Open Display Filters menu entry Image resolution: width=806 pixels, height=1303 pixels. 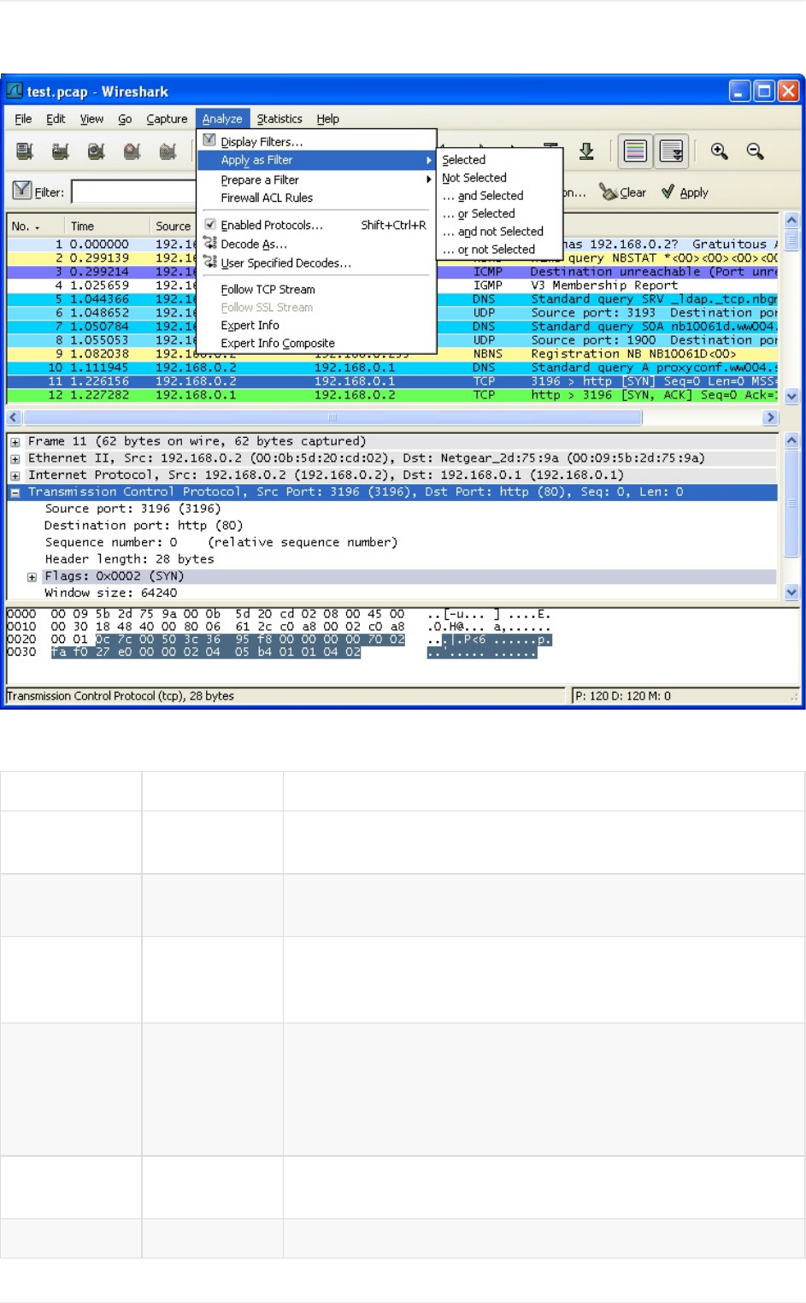[262, 142]
